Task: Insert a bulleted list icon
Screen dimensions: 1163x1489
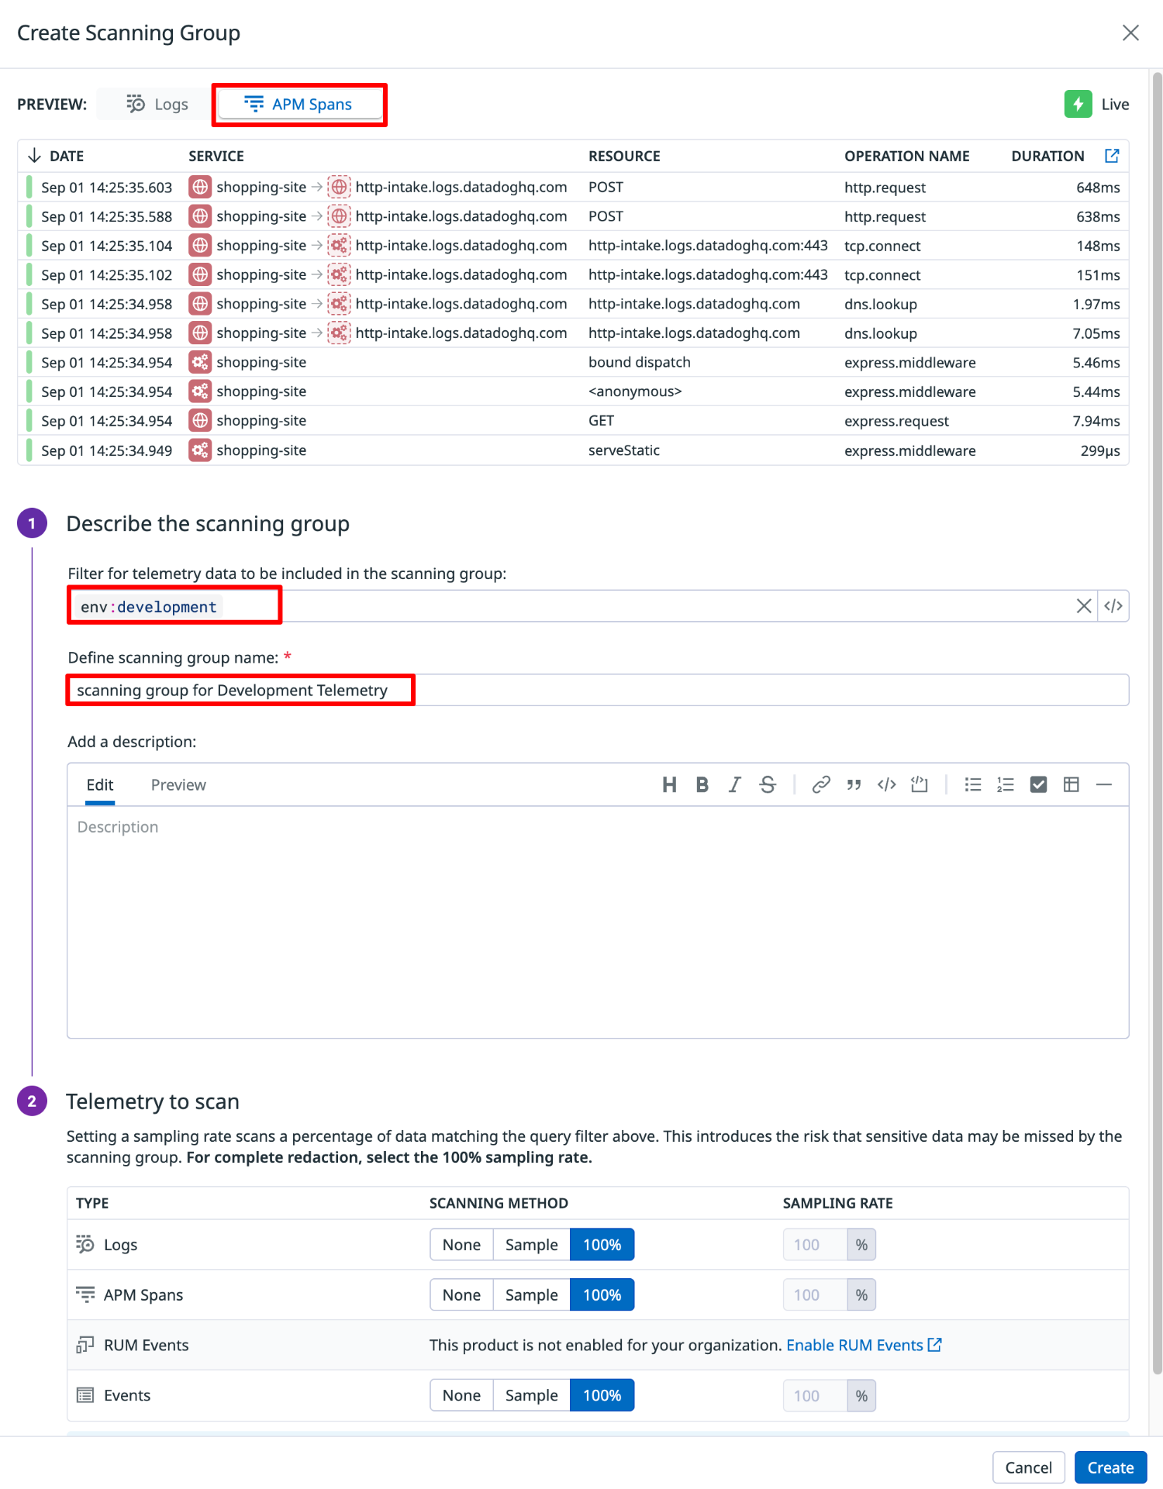Action: coord(973,784)
